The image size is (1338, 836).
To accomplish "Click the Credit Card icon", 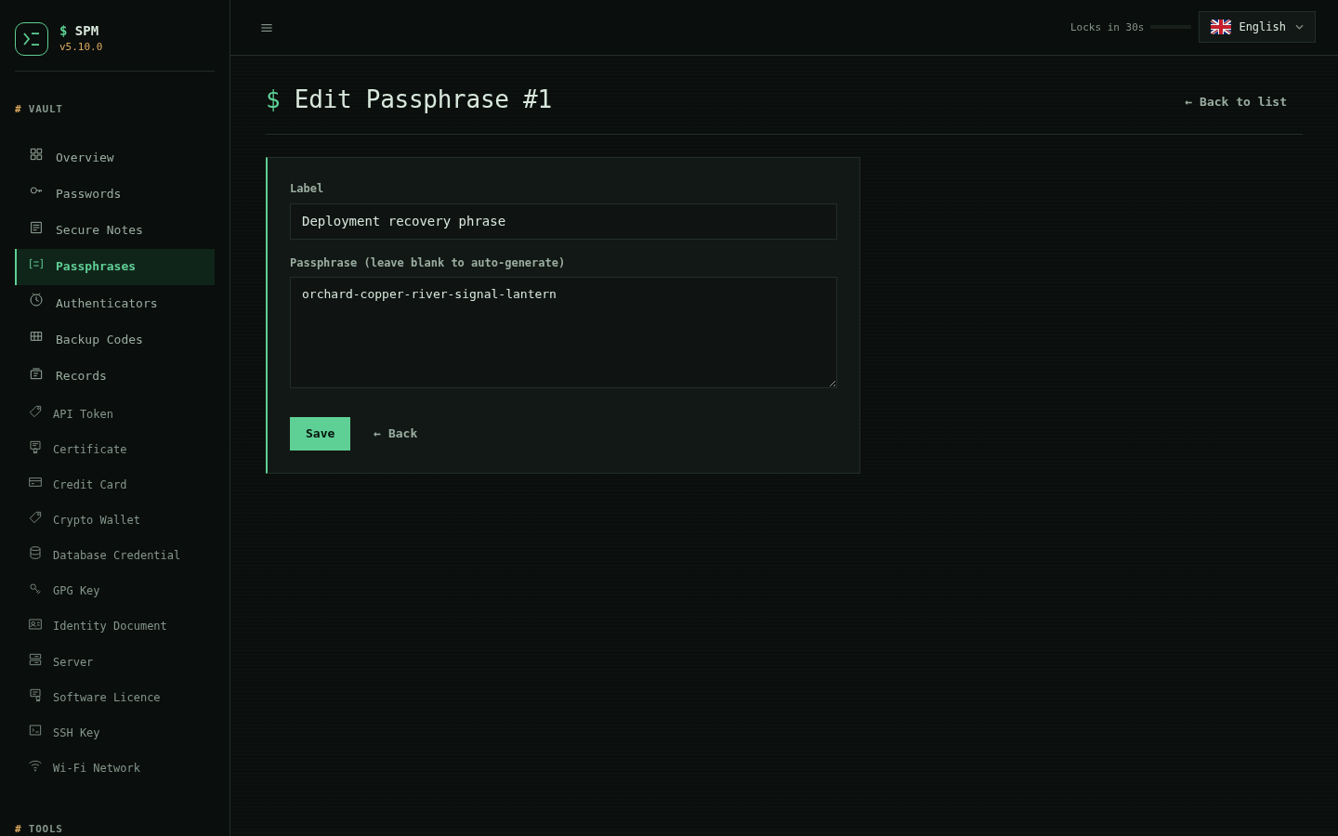I will 35,482.
